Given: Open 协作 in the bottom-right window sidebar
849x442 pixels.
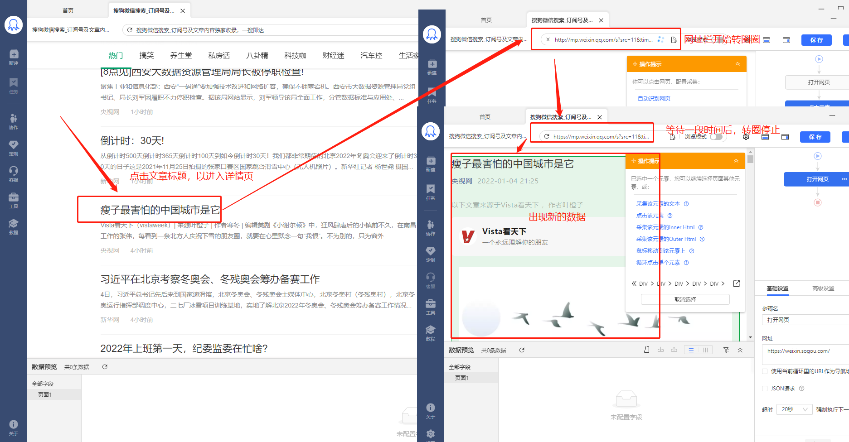Looking at the screenshot, I should (431, 228).
